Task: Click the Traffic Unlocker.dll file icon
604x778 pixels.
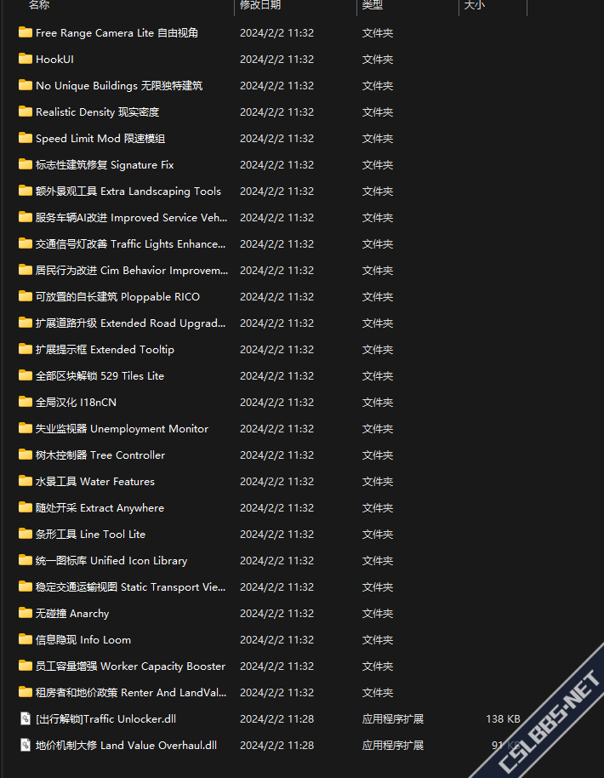Action: click(x=26, y=718)
